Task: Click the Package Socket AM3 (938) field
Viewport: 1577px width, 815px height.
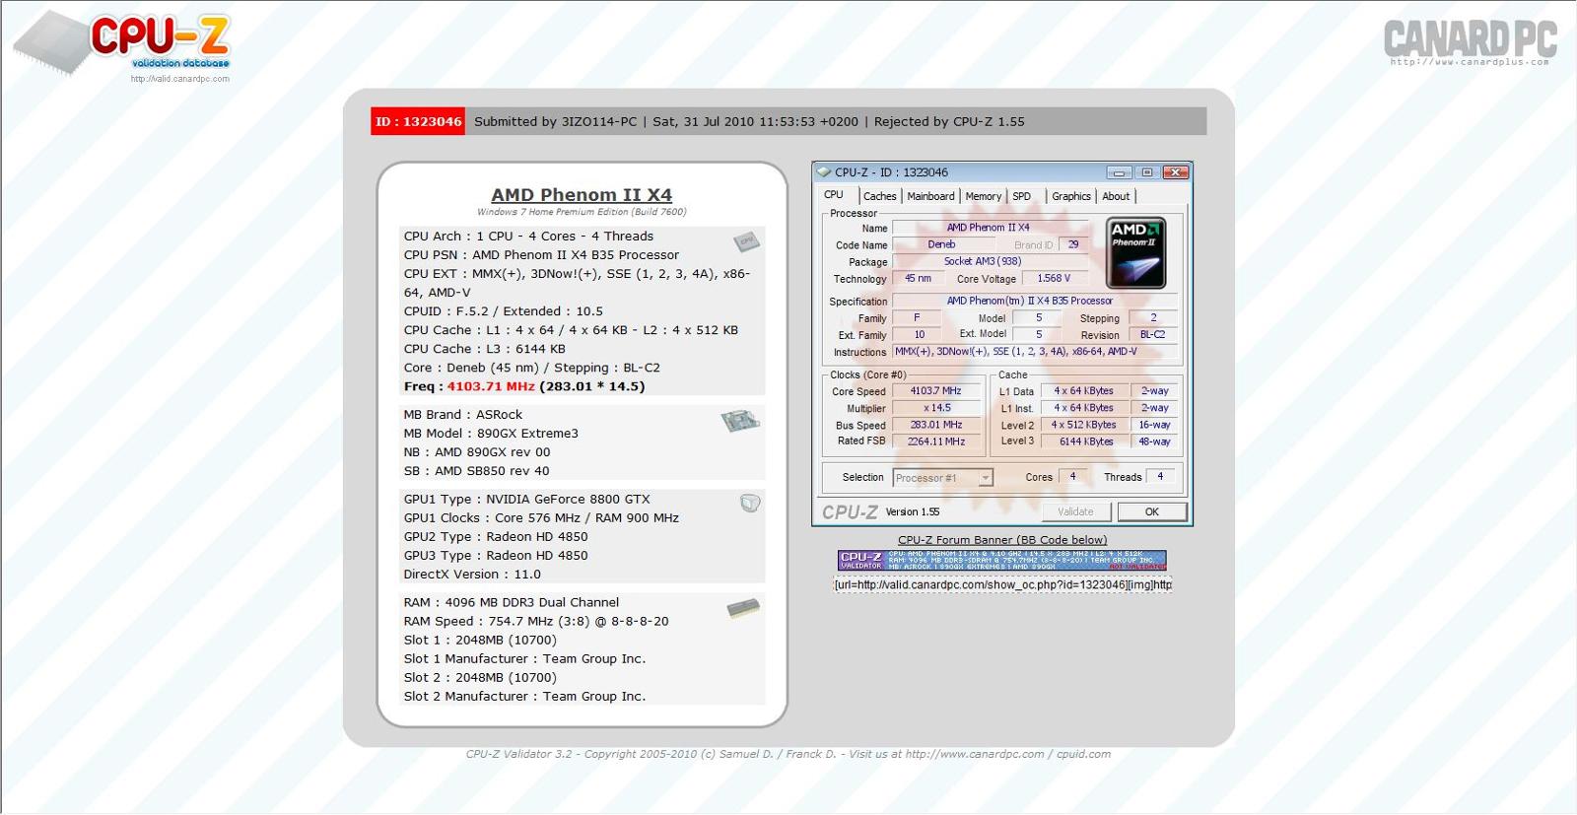Action: [x=990, y=261]
